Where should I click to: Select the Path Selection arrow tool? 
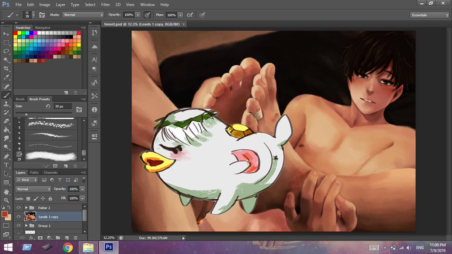pyautogui.click(x=6, y=173)
